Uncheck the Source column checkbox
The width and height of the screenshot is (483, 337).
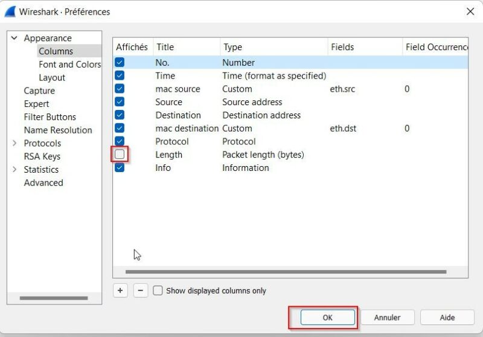[120, 101]
